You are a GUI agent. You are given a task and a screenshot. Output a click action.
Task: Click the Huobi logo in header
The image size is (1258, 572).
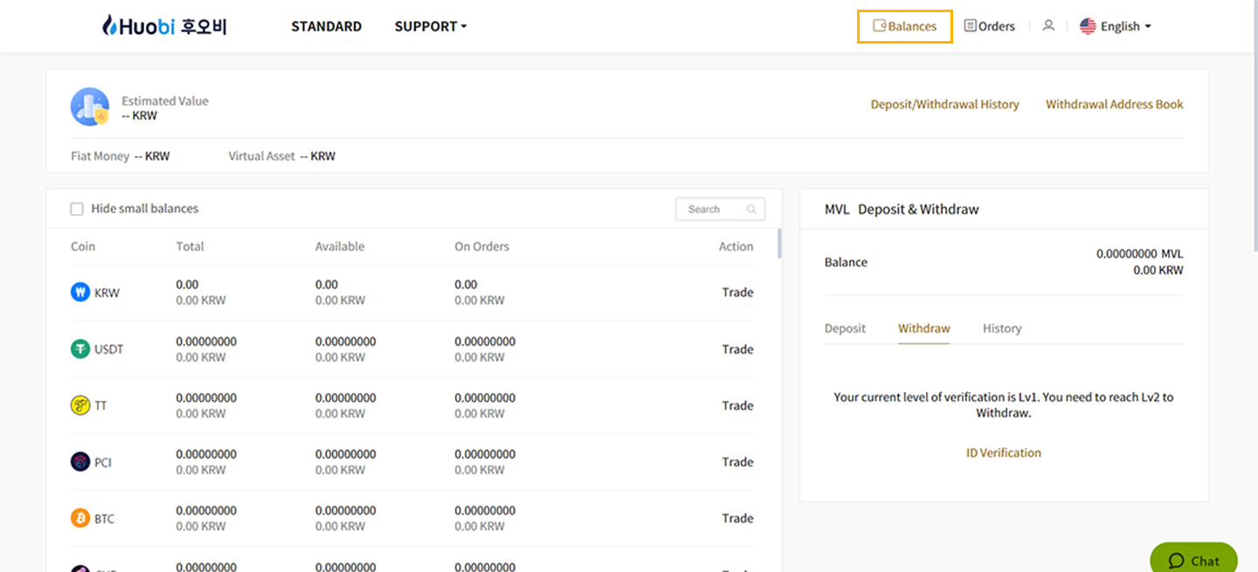coord(164,26)
